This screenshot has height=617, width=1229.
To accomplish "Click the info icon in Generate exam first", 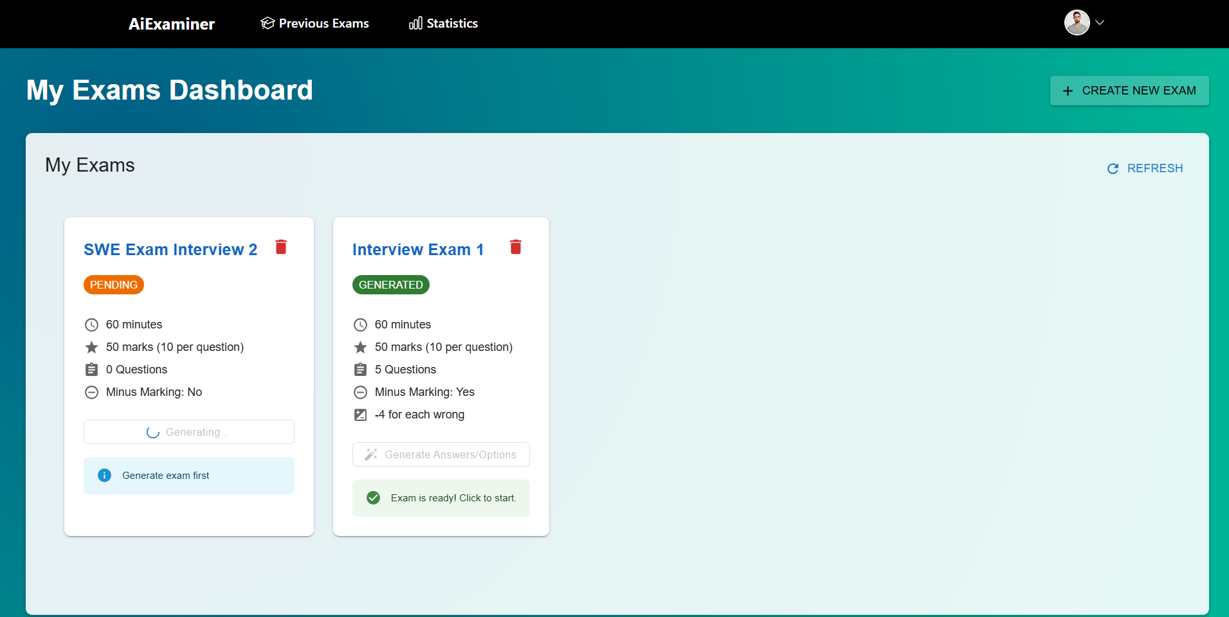I will tap(104, 476).
